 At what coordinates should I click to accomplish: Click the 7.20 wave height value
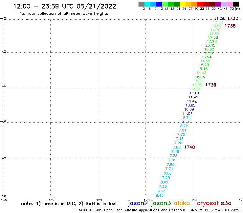(178, 143)
